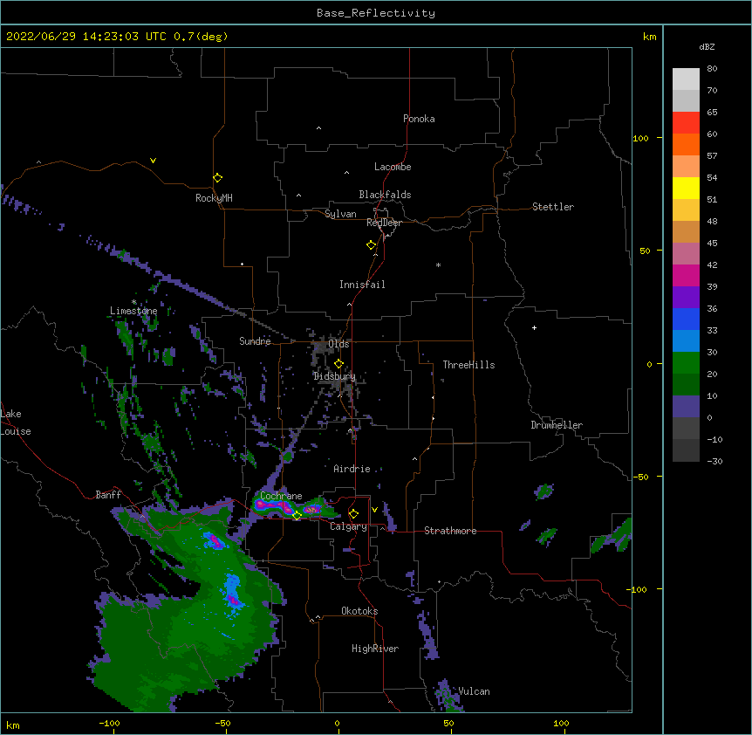This screenshot has height=735, width=752.
Task: Click the yellow diamond marker below RedDeer
Action: [x=371, y=245]
